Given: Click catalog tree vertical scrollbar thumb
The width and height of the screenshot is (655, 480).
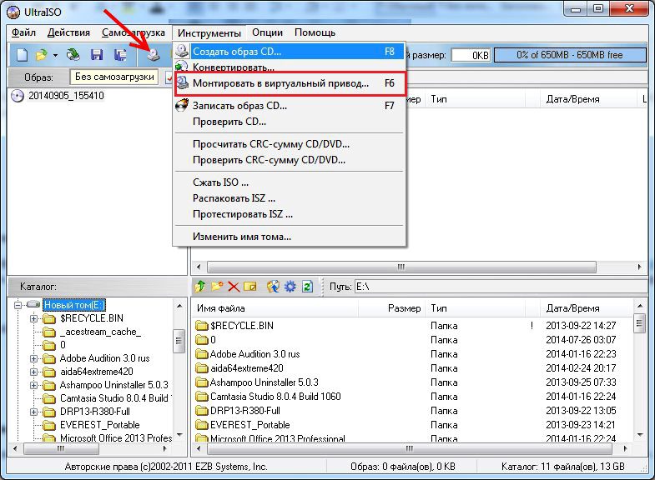Looking at the screenshot, I should [179, 341].
